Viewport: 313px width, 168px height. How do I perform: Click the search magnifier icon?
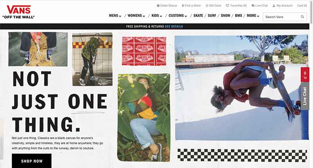[x=302, y=17]
